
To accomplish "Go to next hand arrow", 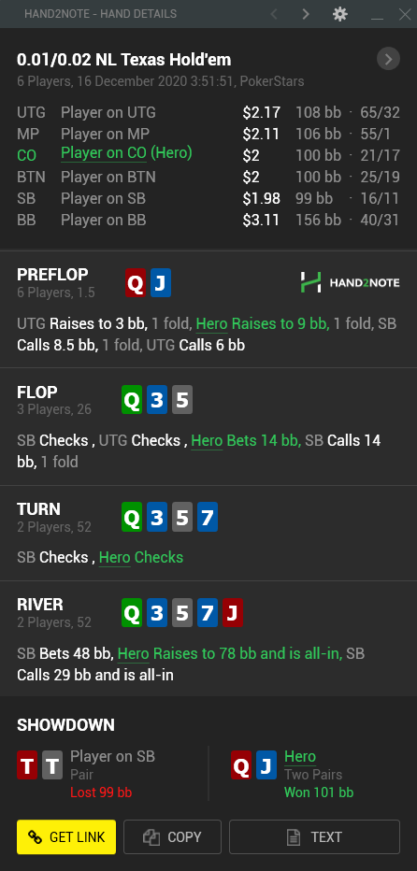I will [x=306, y=14].
